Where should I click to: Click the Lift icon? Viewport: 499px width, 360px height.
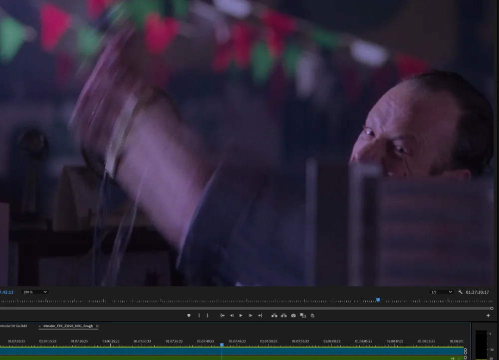(x=274, y=316)
